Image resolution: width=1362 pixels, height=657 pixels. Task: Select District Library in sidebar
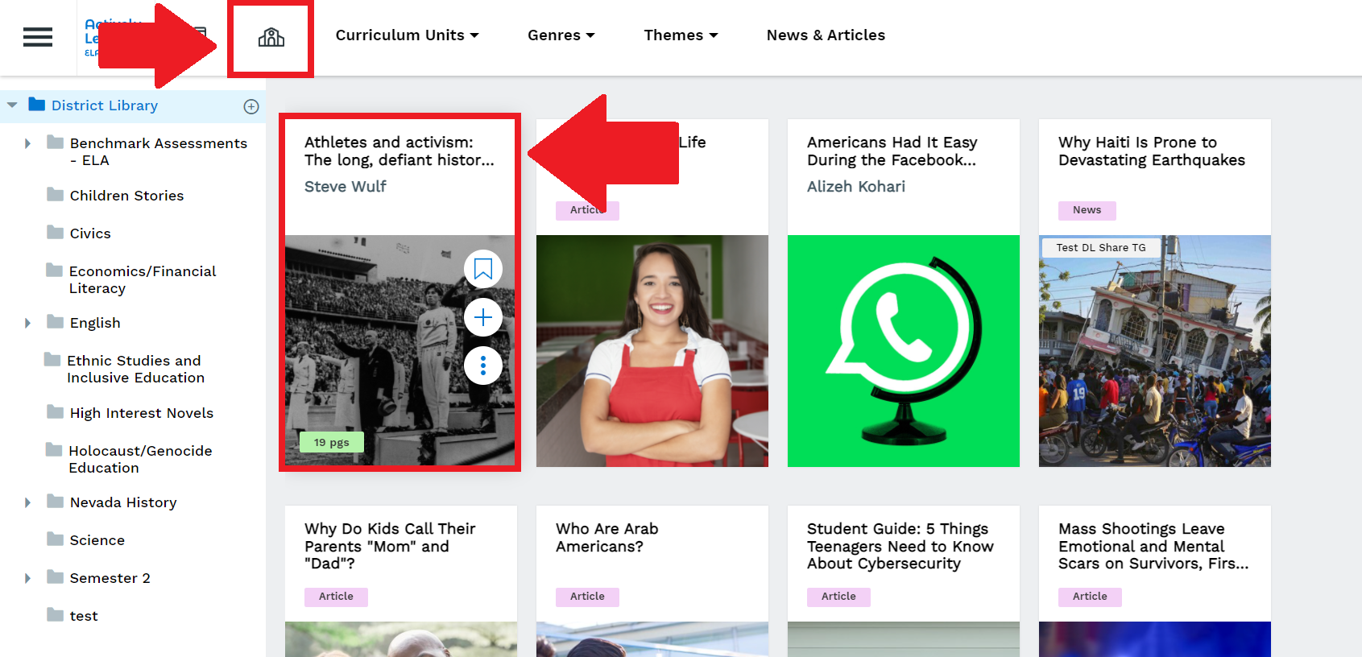click(x=105, y=105)
